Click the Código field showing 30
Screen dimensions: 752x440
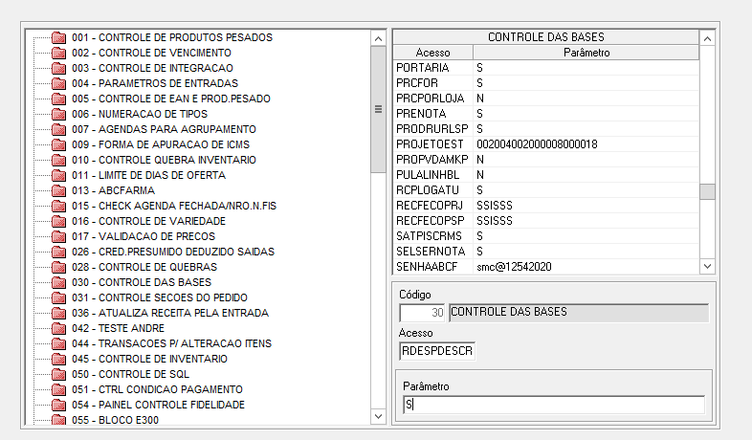tap(422, 313)
